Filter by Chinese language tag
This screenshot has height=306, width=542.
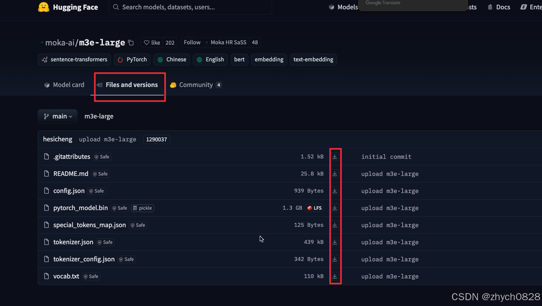[172, 59]
